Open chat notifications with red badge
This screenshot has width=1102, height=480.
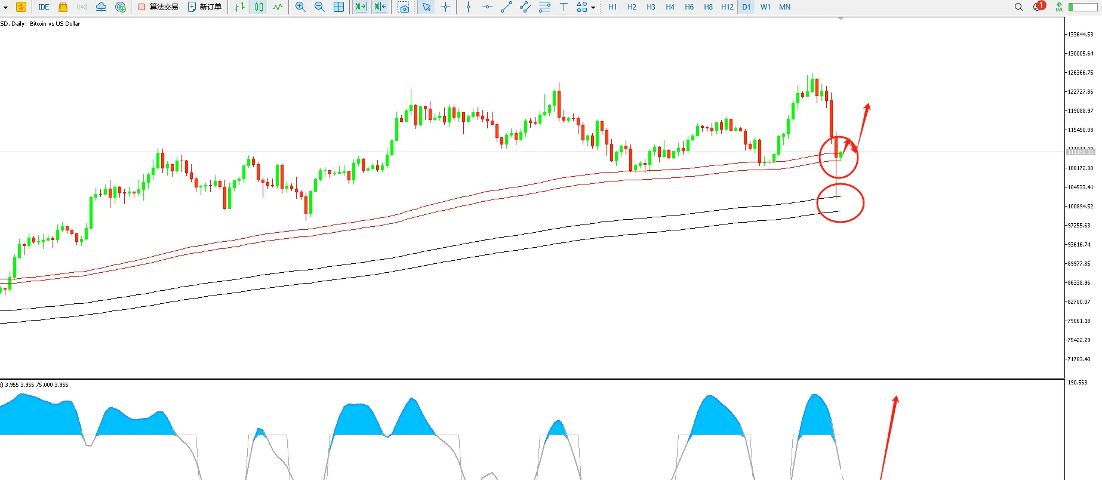point(1039,7)
